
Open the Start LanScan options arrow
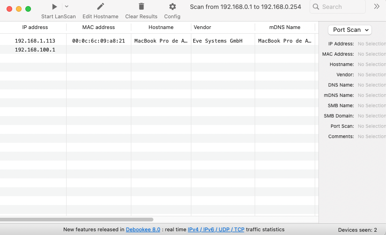(67, 7)
